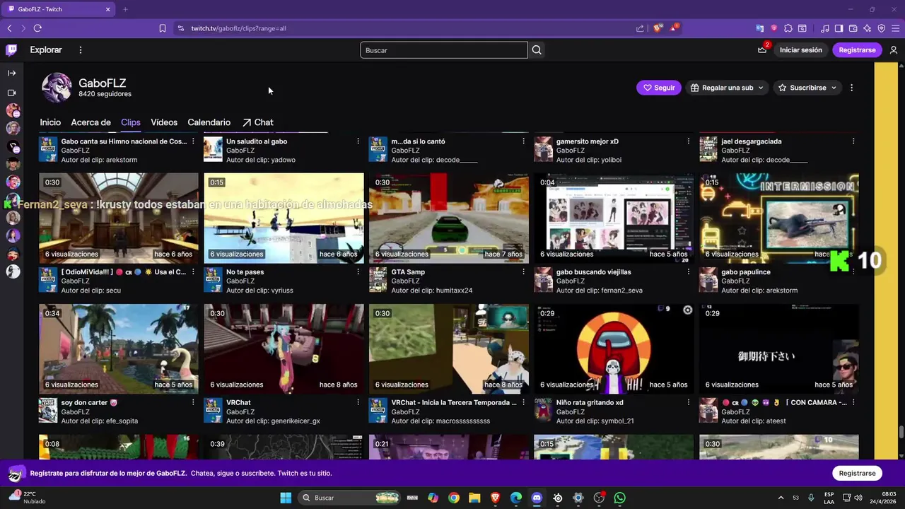Viewport: 905px width, 509px height.
Task: Open the 'GTA Samp' clip thumbnail
Action: [x=449, y=218]
